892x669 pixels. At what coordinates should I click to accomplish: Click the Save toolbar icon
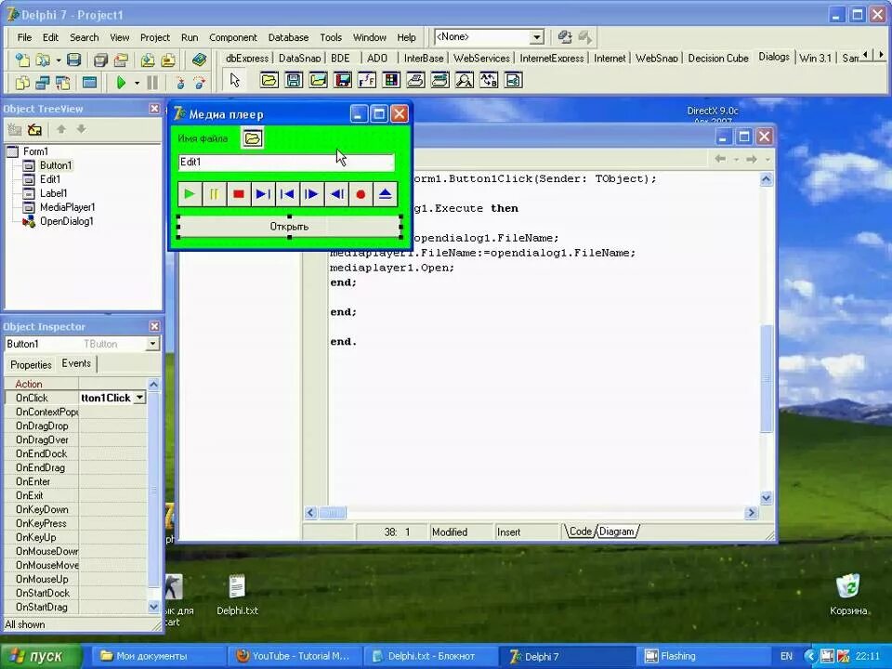74,59
